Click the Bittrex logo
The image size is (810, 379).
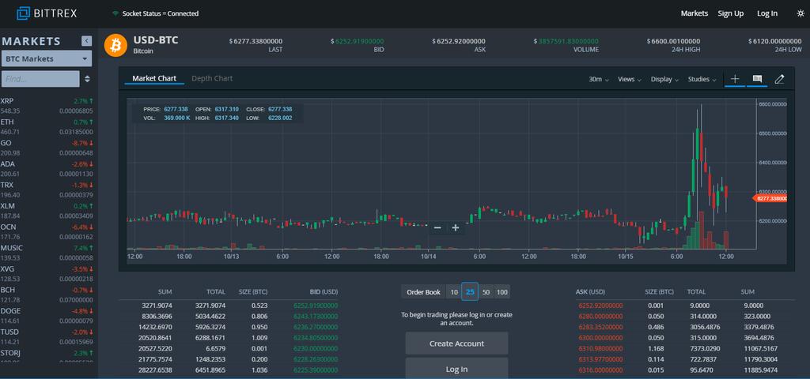47,13
